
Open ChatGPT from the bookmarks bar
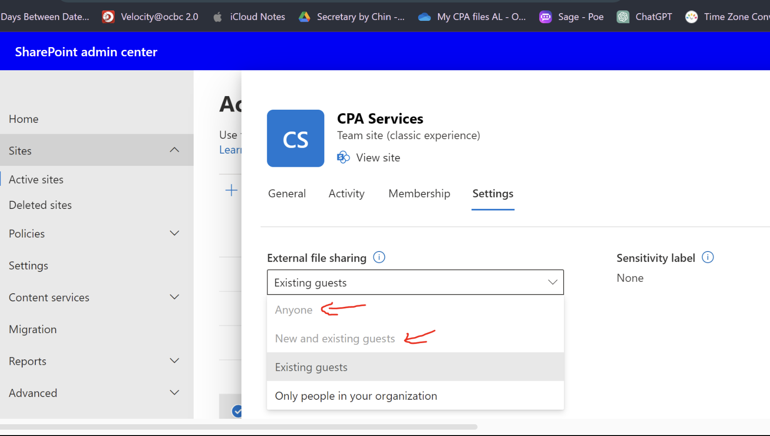pos(653,17)
